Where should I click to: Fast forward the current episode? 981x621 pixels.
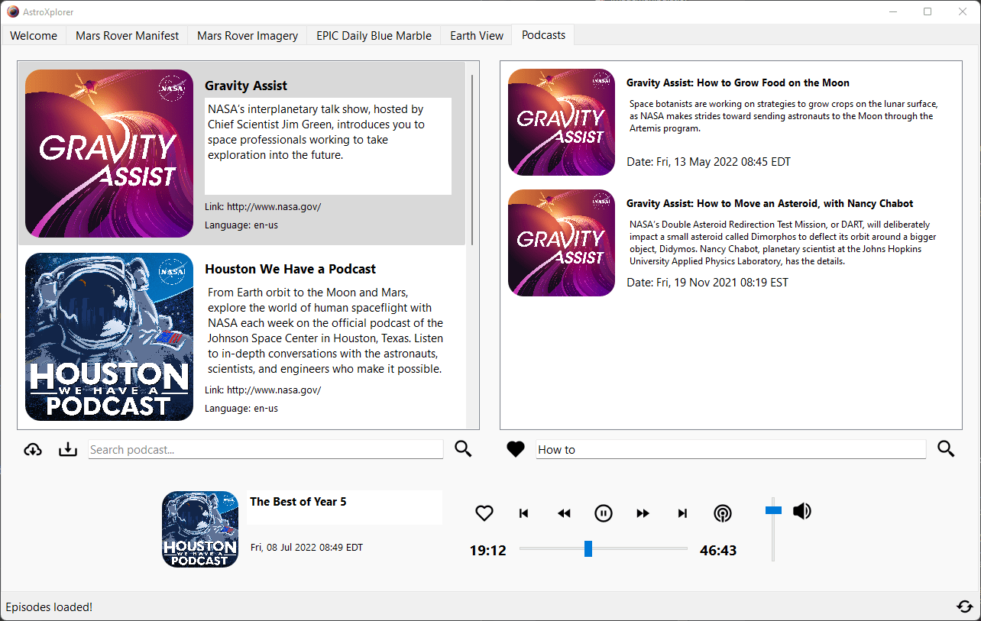point(643,513)
